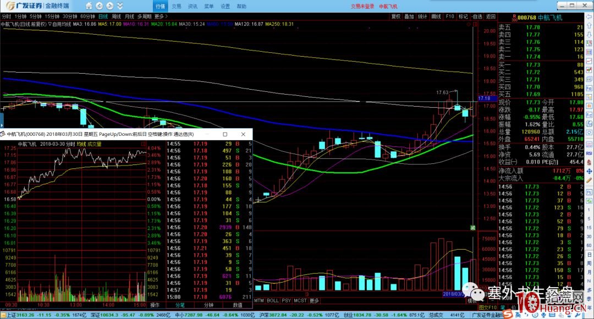Image resolution: width=594 pixels, height=319 pixels.
Task: Navigate forward with the right arrow icon
Action: (x=110, y=6)
